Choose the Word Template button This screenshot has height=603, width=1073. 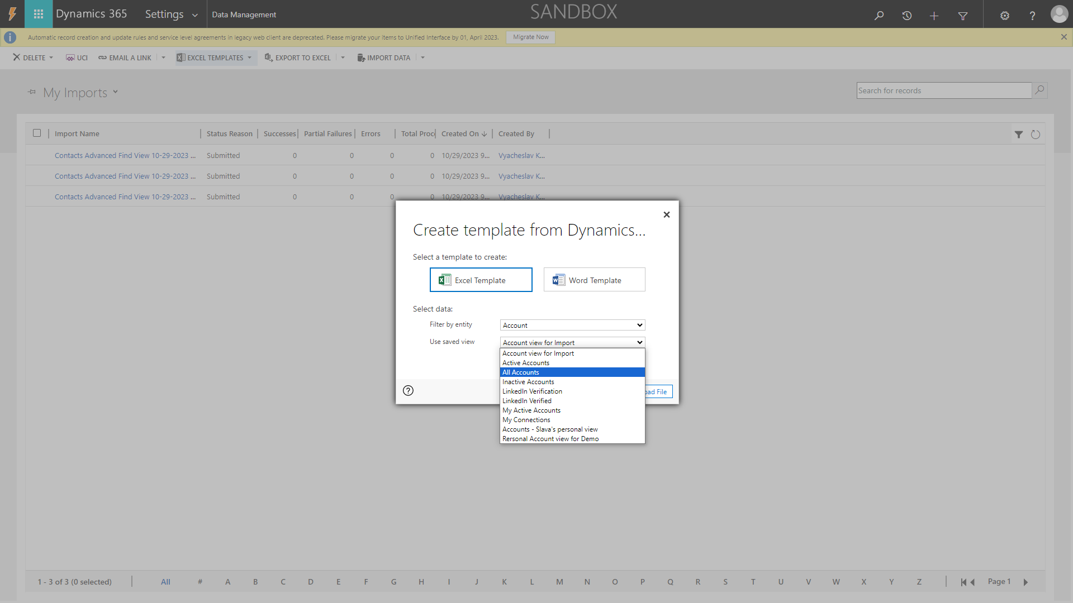[x=594, y=280]
